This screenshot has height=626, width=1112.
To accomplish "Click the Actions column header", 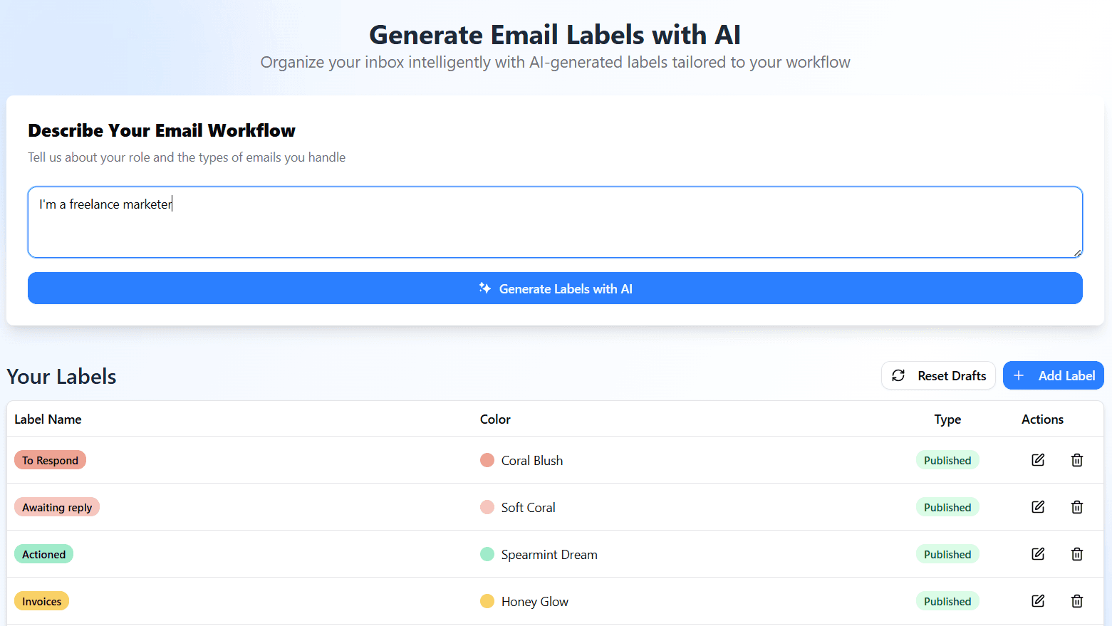I will pyautogui.click(x=1042, y=419).
